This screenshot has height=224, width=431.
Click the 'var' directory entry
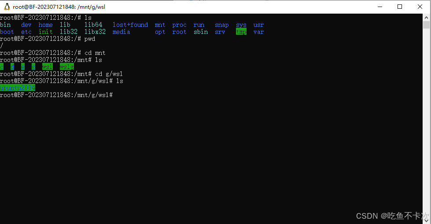[259, 32]
